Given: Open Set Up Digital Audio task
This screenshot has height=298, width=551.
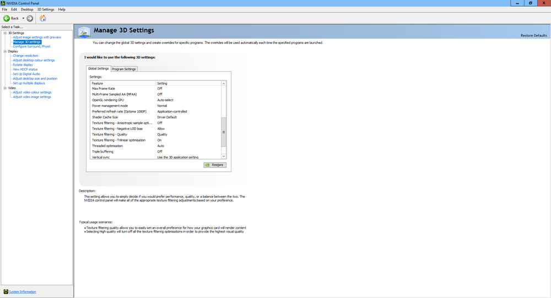Looking at the screenshot, I should 26,74.
